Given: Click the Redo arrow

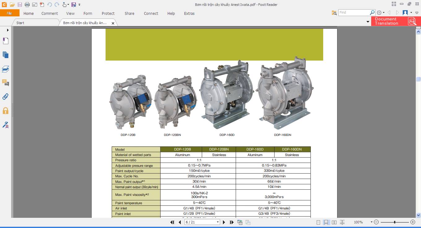Looking at the screenshot, I should pos(57,5).
